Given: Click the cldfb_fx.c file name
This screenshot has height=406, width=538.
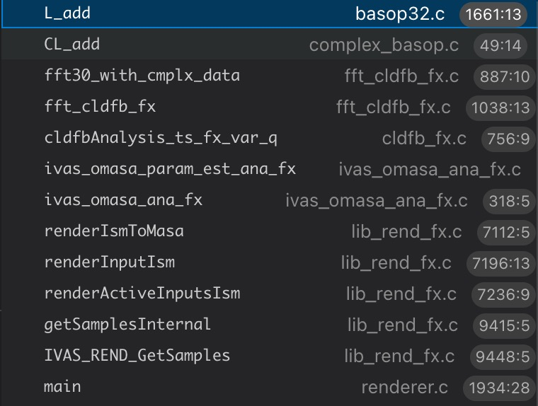Looking at the screenshot, I should pos(424,139).
